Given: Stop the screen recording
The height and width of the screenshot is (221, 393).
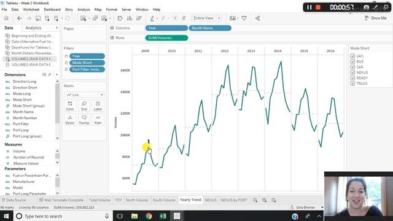Looking at the screenshot, I should click(x=318, y=7).
